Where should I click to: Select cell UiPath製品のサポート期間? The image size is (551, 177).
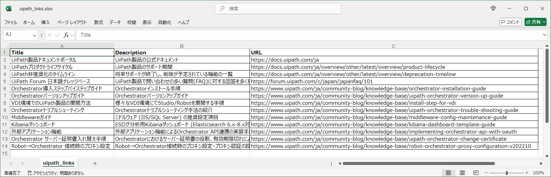click(x=182, y=67)
